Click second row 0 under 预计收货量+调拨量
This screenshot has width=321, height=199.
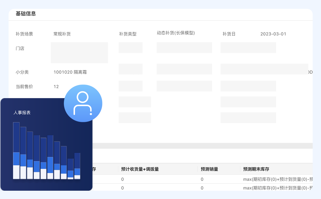click(122, 188)
